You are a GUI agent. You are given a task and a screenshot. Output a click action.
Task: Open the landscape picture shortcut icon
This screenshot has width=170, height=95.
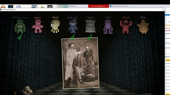tap(34, 7)
